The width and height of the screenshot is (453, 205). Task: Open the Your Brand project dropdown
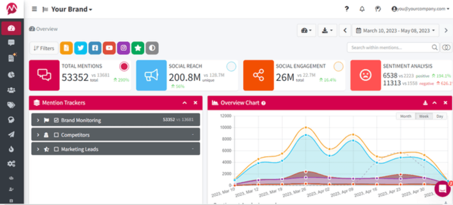(72, 9)
